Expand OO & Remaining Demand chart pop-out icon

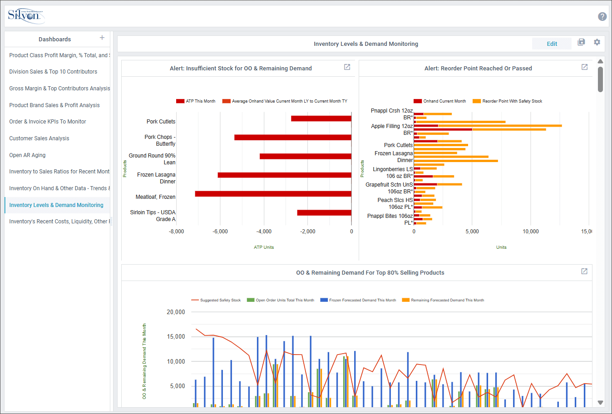click(584, 271)
